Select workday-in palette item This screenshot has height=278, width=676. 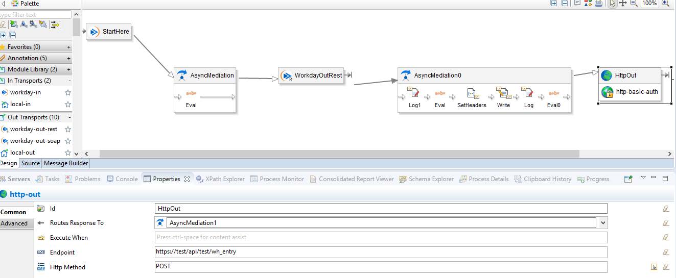(x=25, y=92)
